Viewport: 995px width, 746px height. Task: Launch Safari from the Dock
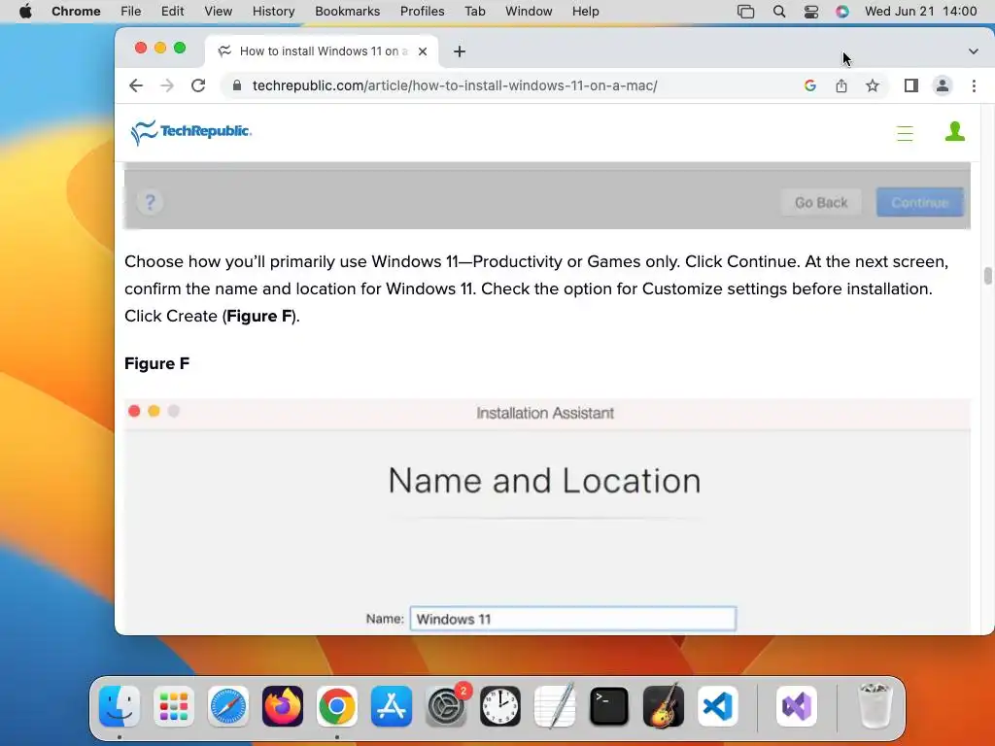tap(228, 706)
